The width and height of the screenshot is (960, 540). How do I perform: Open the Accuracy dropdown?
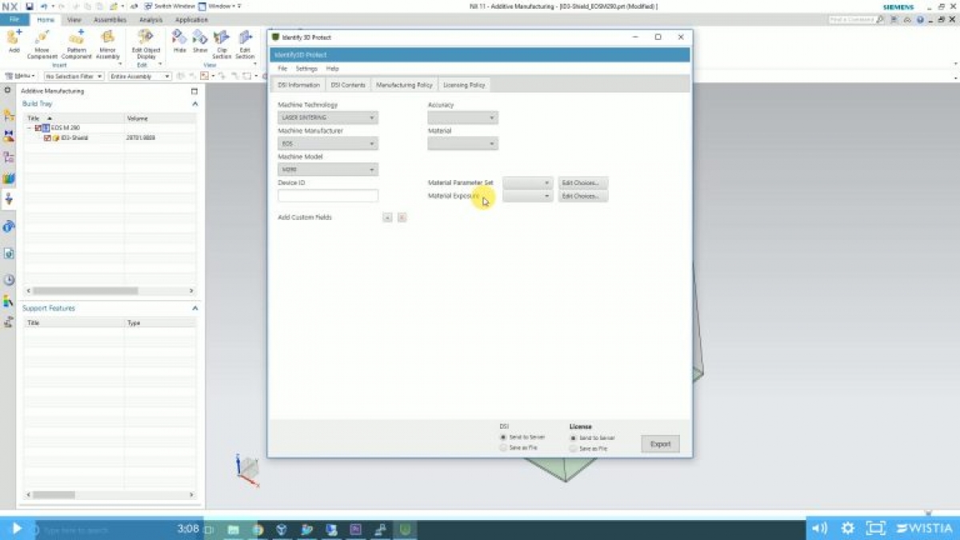click(462, 118)
